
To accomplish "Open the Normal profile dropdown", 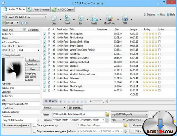I will pyautogui.click(x=55, y=108).
